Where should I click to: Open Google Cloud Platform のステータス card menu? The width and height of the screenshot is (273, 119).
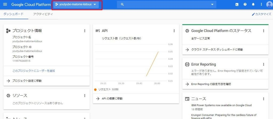pos(264,31)
